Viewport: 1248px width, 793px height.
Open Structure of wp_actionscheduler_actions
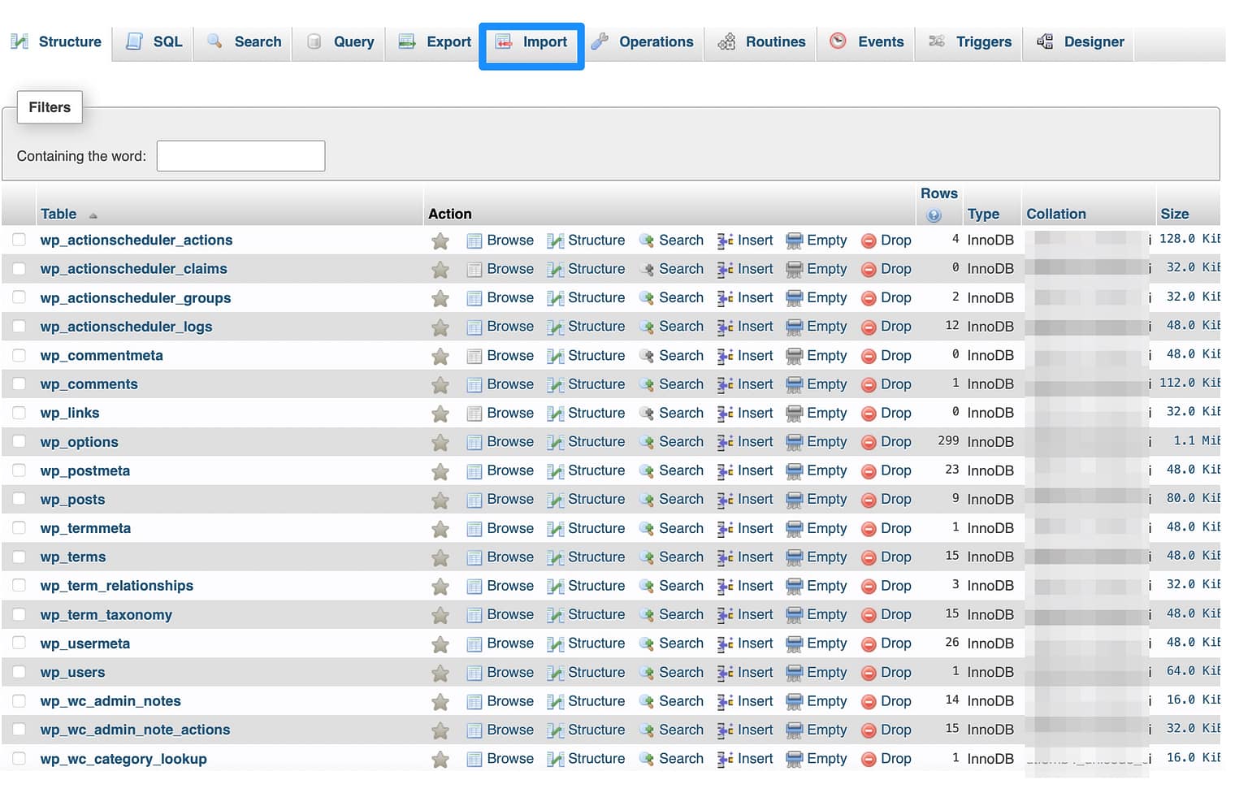596,240
